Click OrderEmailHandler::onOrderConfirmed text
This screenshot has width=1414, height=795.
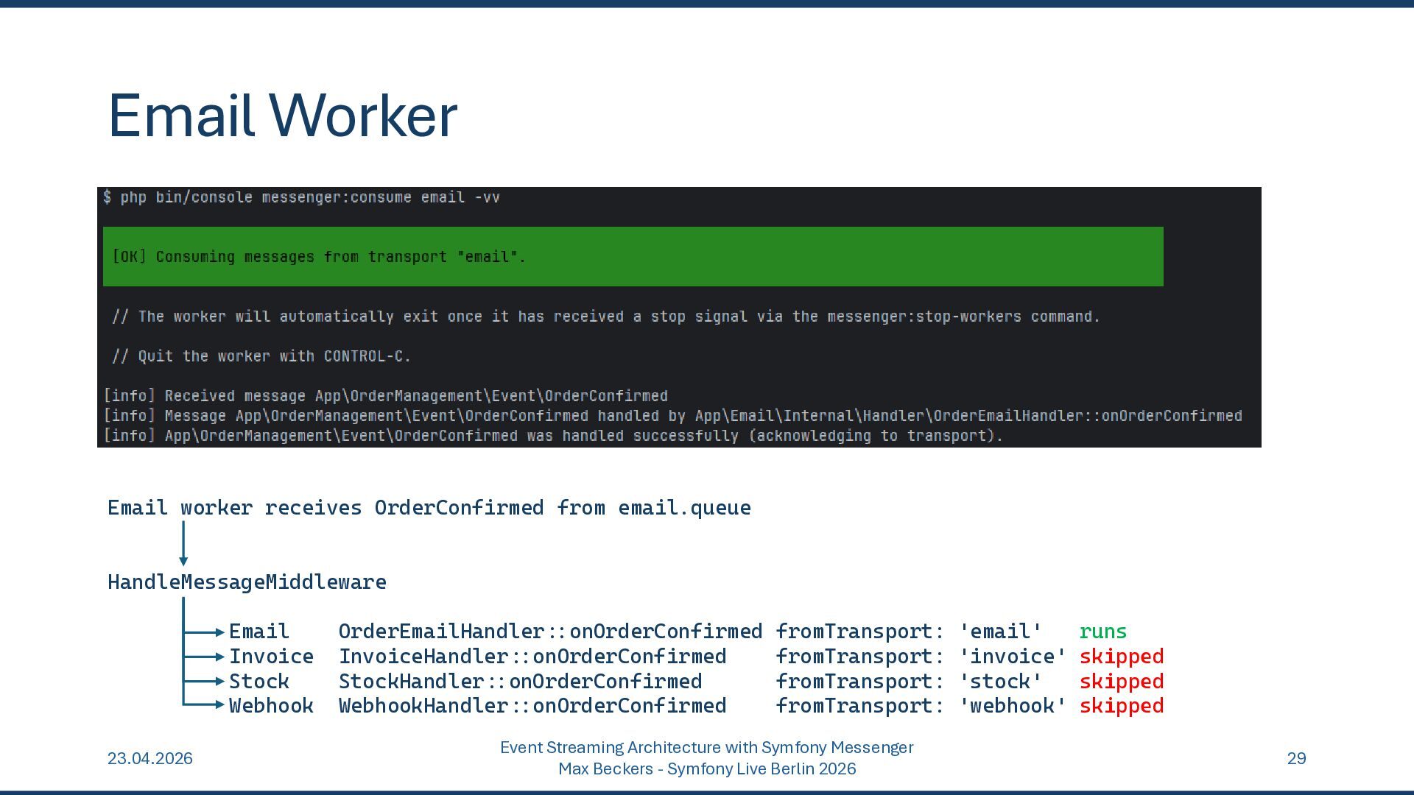tap(550, 632)
